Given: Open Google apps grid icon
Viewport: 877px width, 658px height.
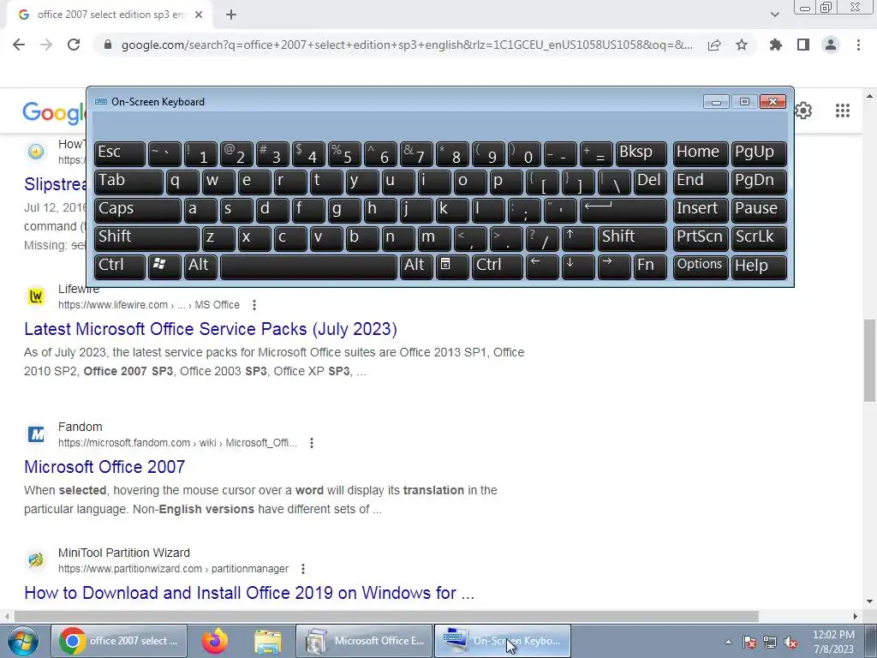Looking at the screenshot, I should click(x=843, y=111).
